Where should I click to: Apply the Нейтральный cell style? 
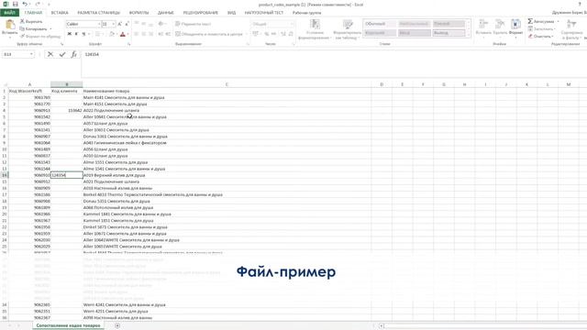(414, 24)
